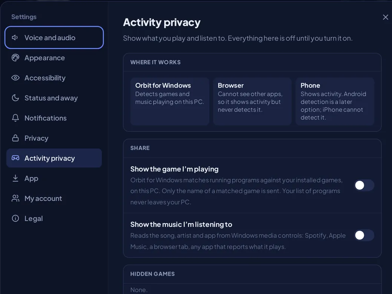Switch to Status and away settings
392x294 pixels.
coord(54,98)
